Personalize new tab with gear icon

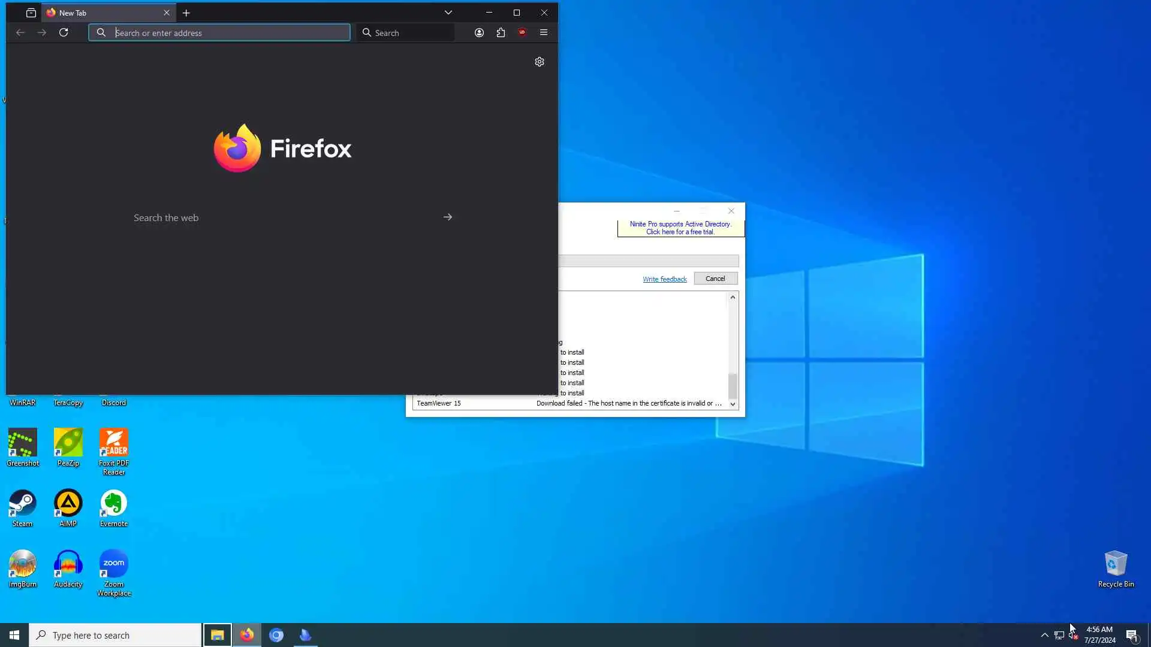[539, 62]
